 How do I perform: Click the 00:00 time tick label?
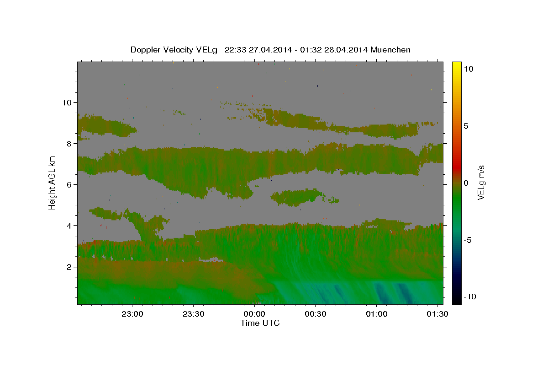[254, 314]
